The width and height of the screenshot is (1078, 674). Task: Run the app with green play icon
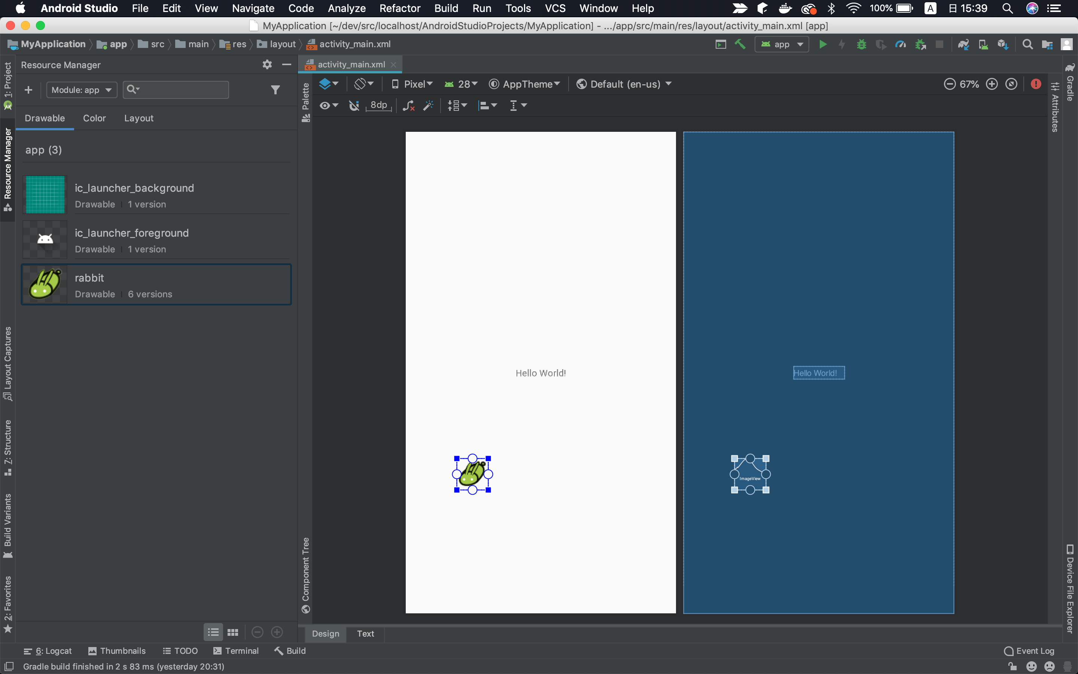click(x=823, y=44)
